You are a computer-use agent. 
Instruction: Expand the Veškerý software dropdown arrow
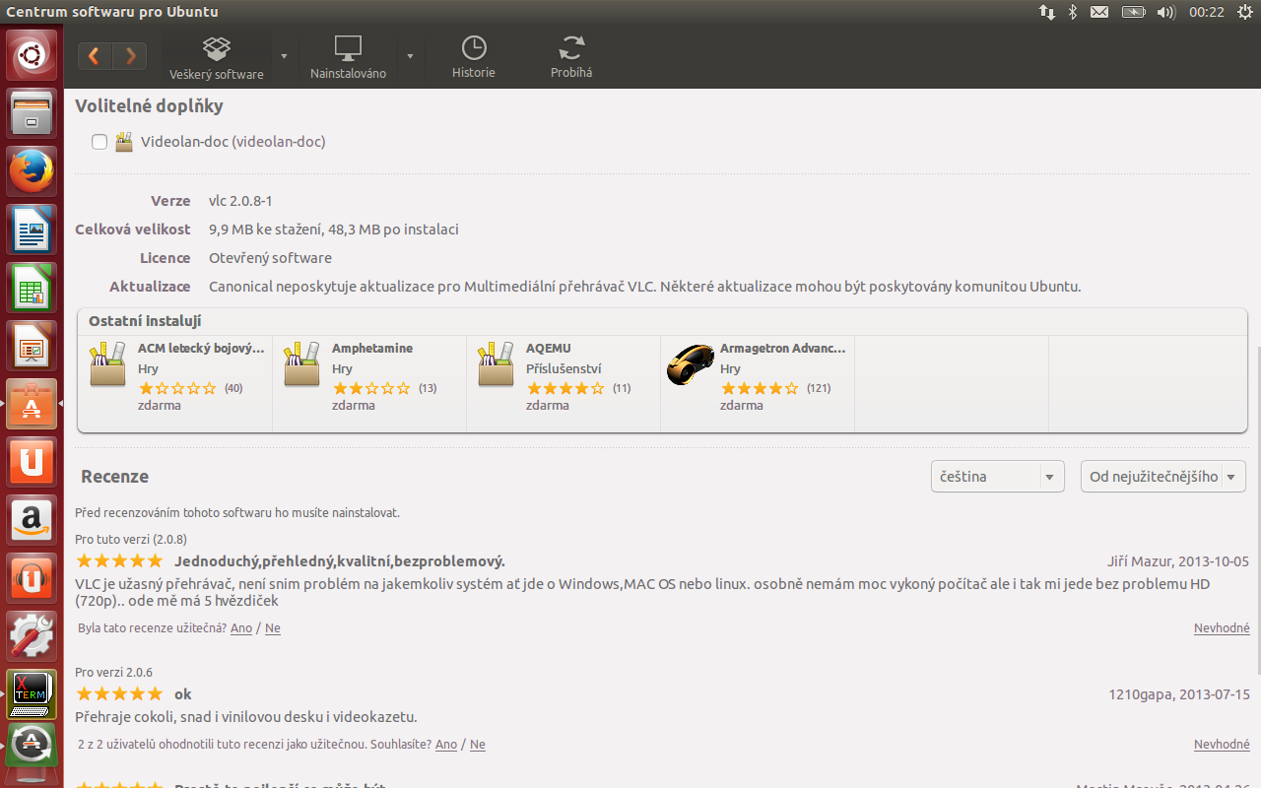click(284, 56)
